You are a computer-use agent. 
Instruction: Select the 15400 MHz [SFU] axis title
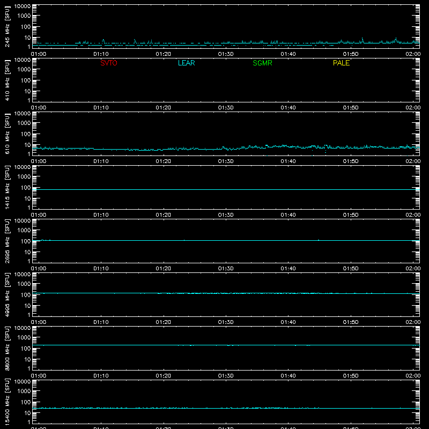[x=7, y=402]
